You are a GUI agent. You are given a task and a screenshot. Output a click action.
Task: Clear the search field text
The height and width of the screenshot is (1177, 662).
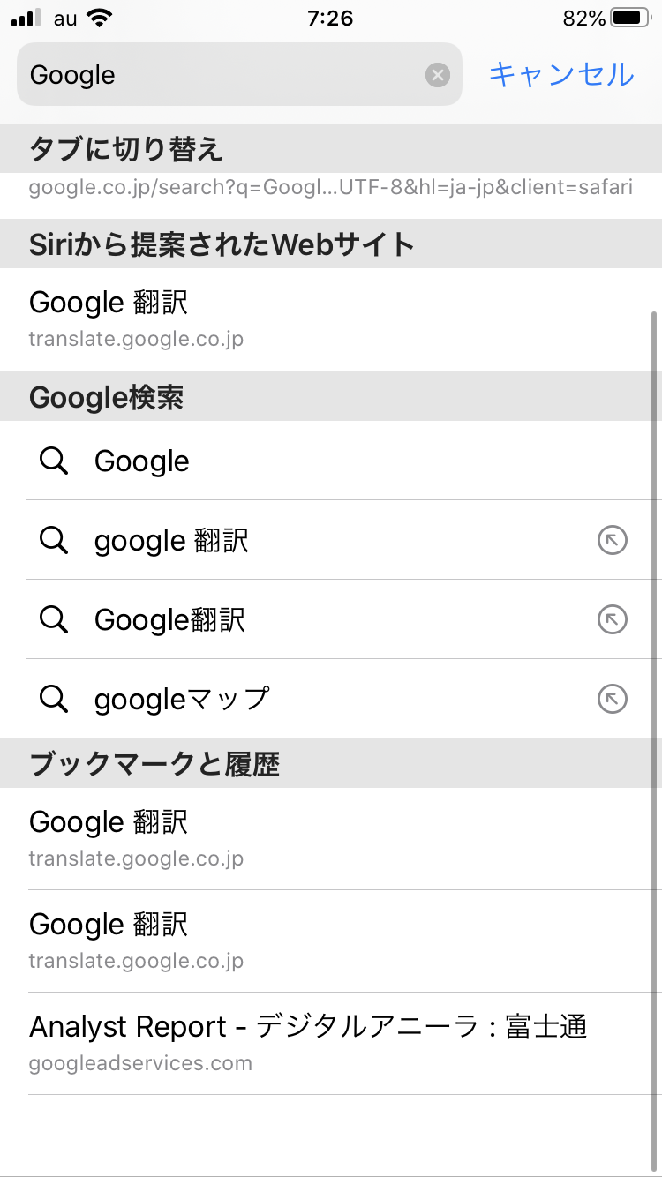[x=438, y=75]
